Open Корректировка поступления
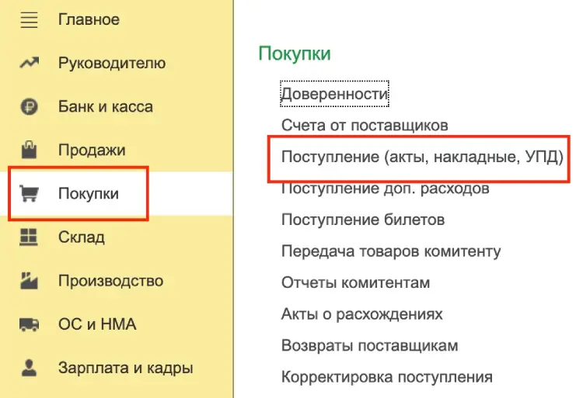Image resolution: width=583 pixels, height=398 pixels. coord(386,378)
